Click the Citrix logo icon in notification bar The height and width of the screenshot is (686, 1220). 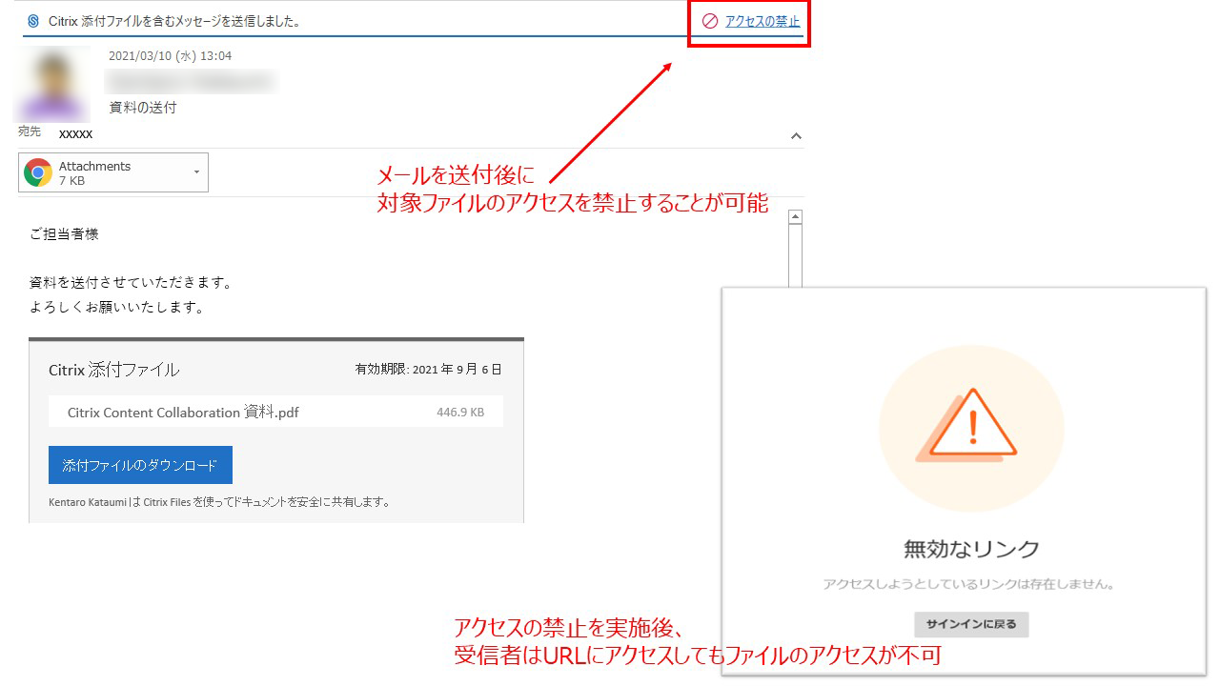[34, 21]
